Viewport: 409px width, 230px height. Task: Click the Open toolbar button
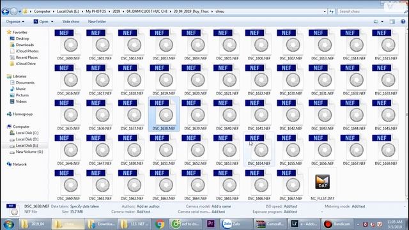41,22
